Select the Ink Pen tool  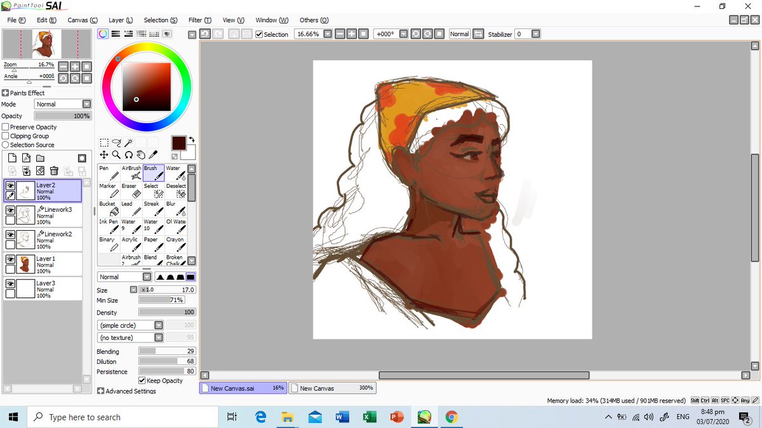(x=109, y=226)
